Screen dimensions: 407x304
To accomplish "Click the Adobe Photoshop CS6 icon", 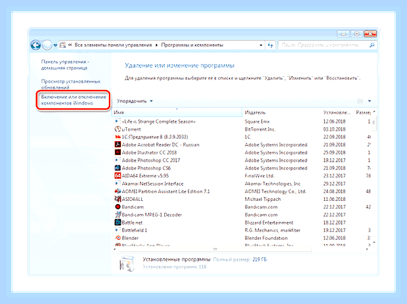I will pyautogui.click(x=118, y=168).
